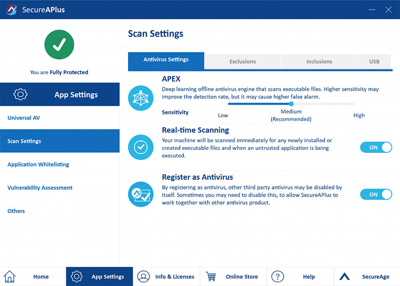The image size is (400, 286).
Task: Switch to the USB tab
Action: coord(374,61)
